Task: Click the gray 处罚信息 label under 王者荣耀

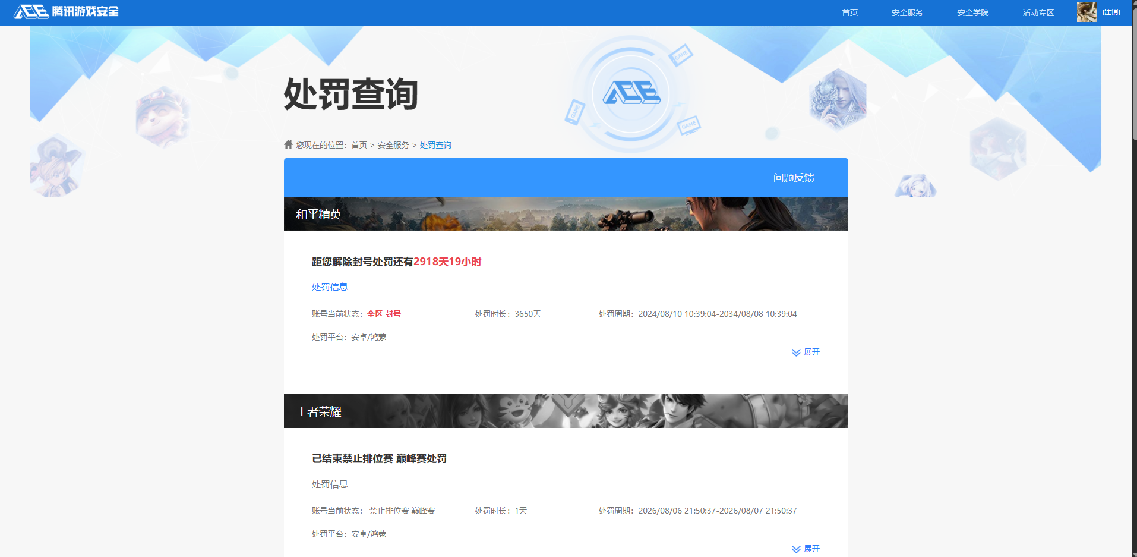Action: 330,484
